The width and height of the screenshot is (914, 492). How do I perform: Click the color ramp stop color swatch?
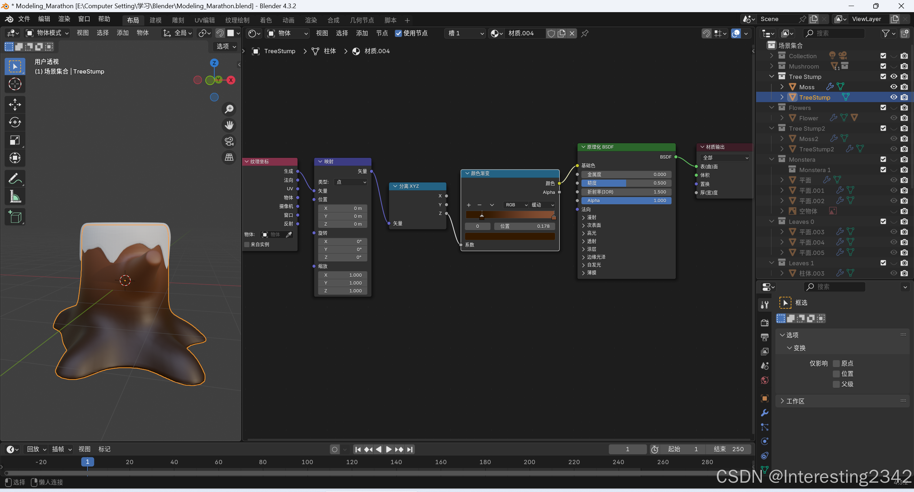(x=510, y=236)
